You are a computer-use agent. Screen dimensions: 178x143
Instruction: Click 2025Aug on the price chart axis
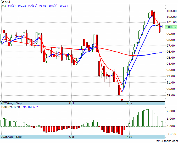[7, 103]
